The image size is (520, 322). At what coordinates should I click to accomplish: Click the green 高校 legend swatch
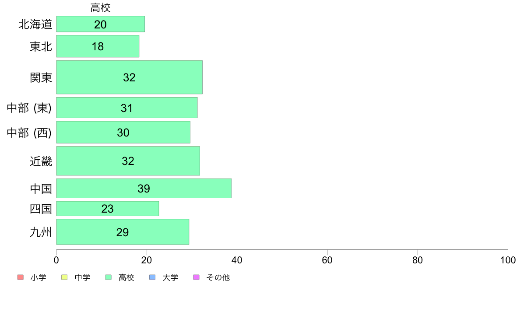(109, 277)
